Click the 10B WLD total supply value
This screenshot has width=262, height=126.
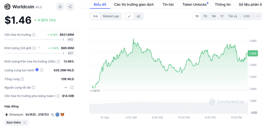click(68, 79)
